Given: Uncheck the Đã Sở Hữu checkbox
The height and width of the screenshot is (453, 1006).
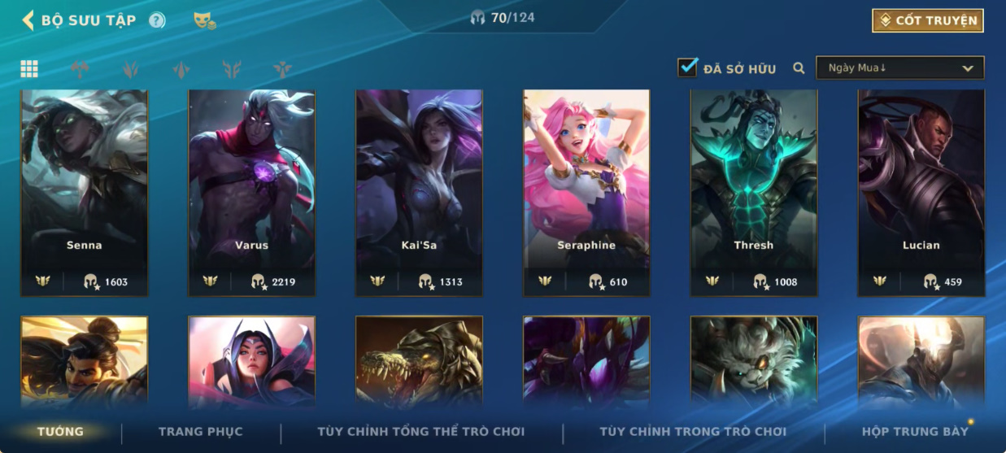Looking at the screenshot, I should pyautogui.click(x=688, y=68).
